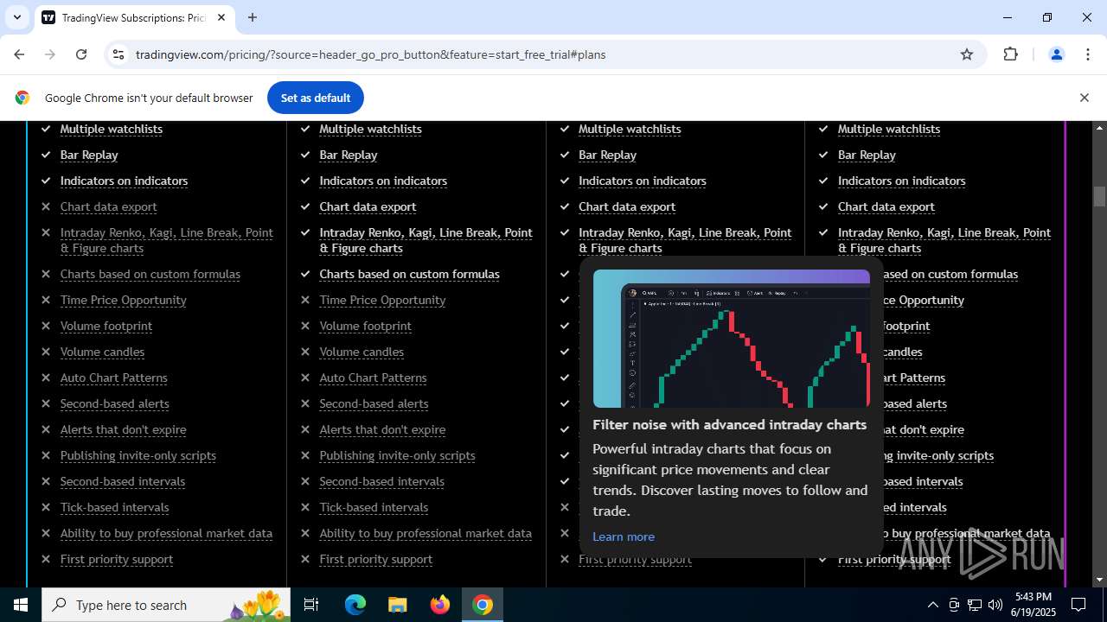
Task: Expand the tab search dropdown arrow
Action: 16,17
